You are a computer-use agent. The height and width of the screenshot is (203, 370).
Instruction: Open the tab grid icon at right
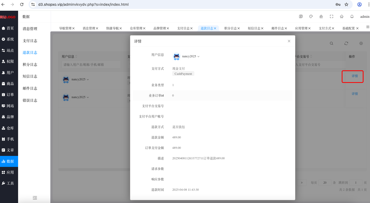[368, 27]
